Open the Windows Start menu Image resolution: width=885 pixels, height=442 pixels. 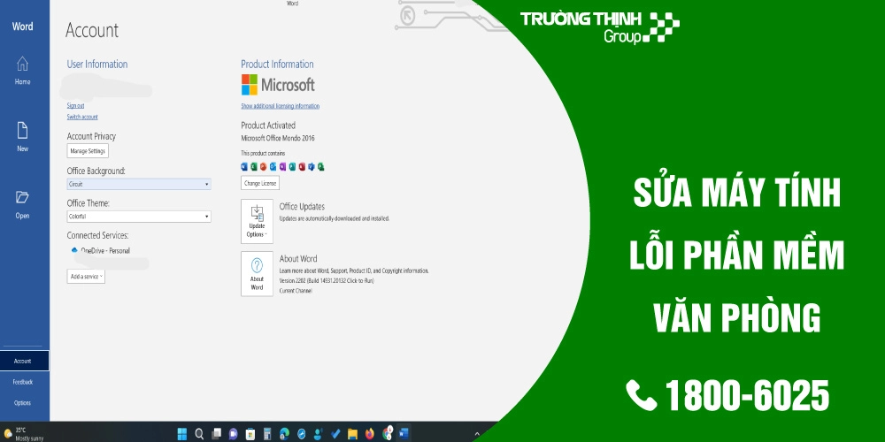181,433
